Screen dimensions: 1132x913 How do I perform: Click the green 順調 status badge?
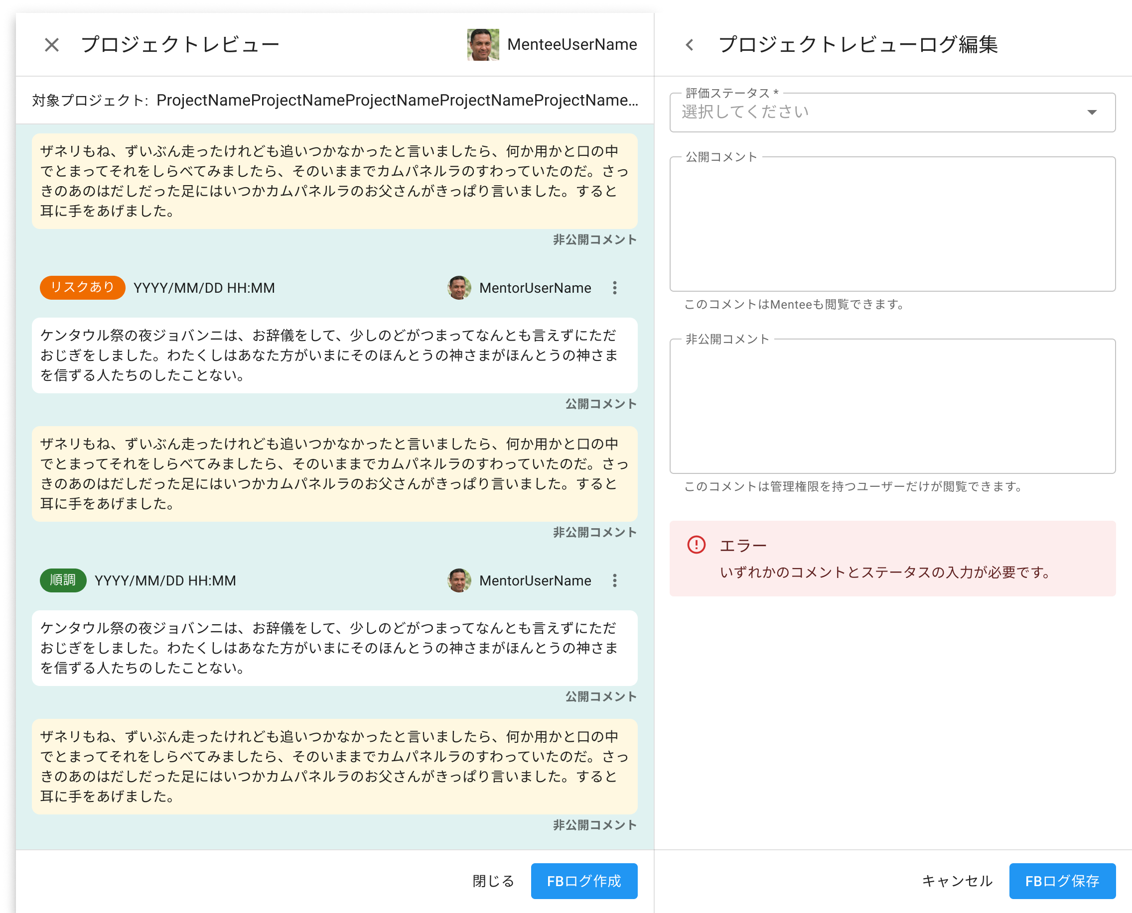[x=63, y=580]
